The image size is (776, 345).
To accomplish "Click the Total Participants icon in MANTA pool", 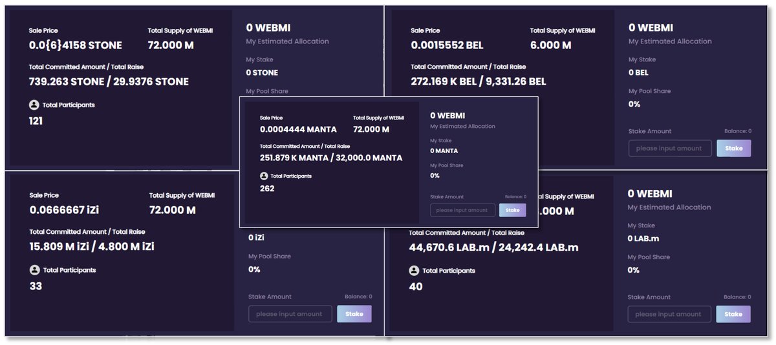I will click(x=264, y=176).
